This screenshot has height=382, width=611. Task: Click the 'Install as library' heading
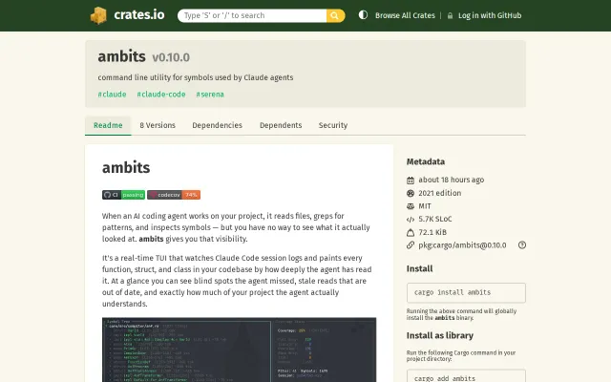440,335
